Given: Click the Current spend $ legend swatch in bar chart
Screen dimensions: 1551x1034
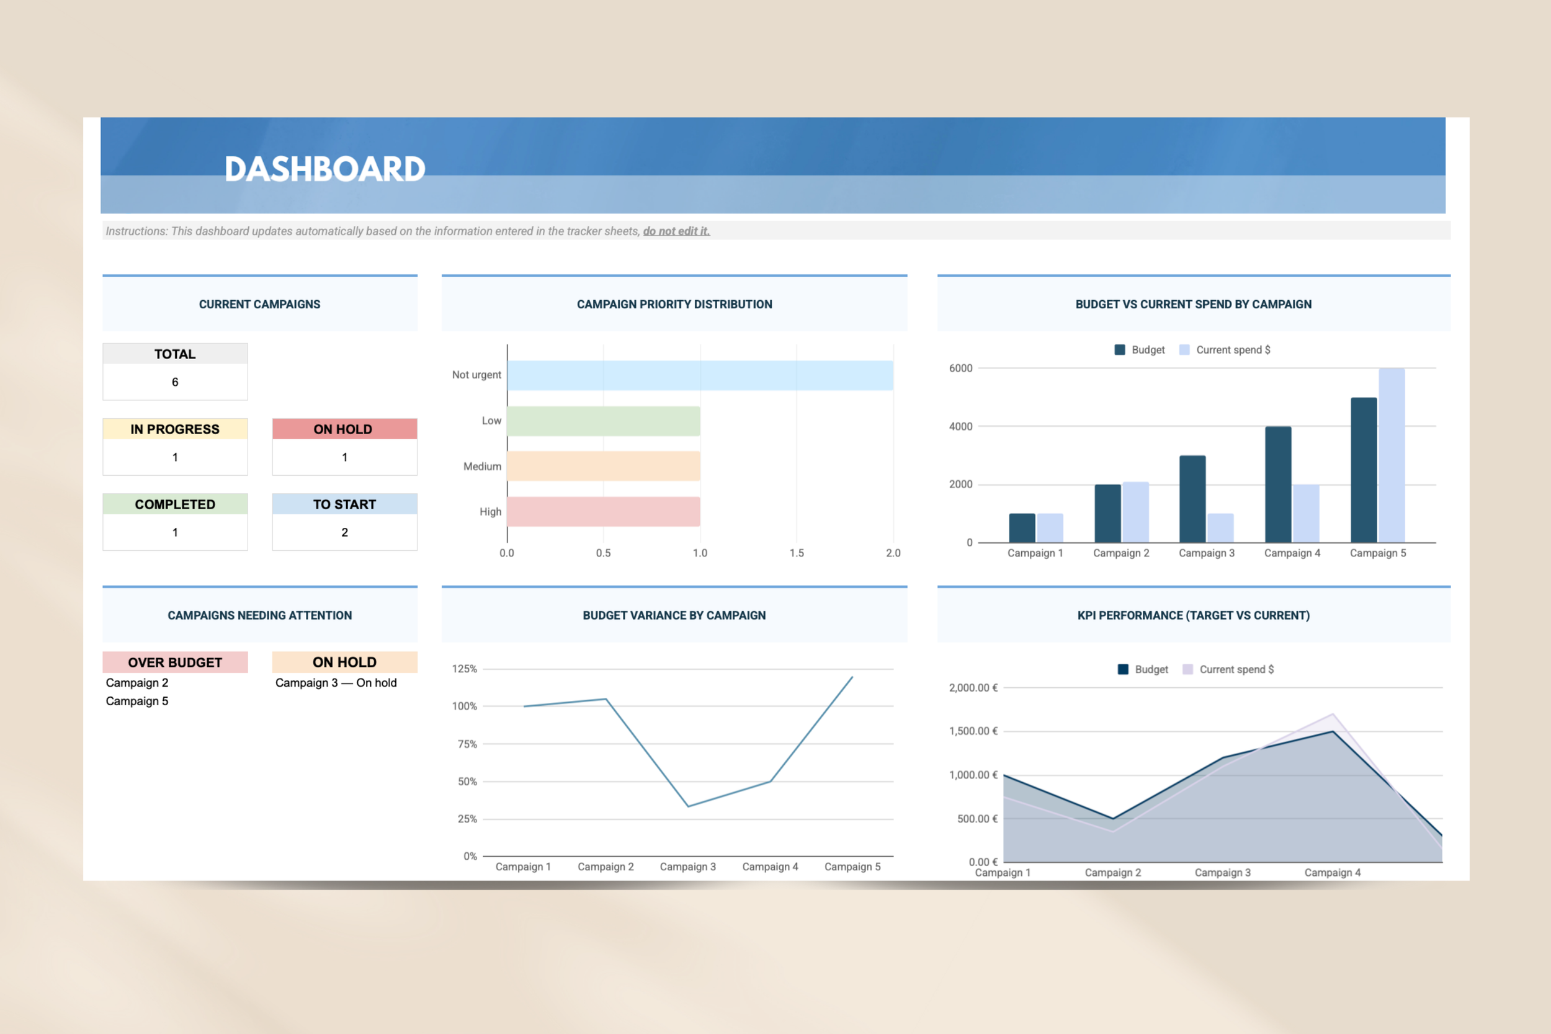Looking at the screenshot, I should [1184, 349].
